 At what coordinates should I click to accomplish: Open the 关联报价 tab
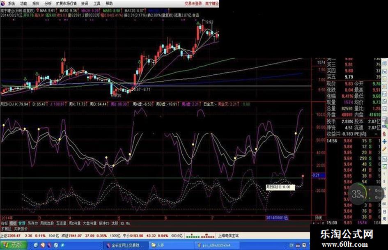point(21,229)
